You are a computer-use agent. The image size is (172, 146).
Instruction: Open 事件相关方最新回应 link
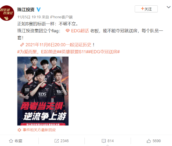39,130
